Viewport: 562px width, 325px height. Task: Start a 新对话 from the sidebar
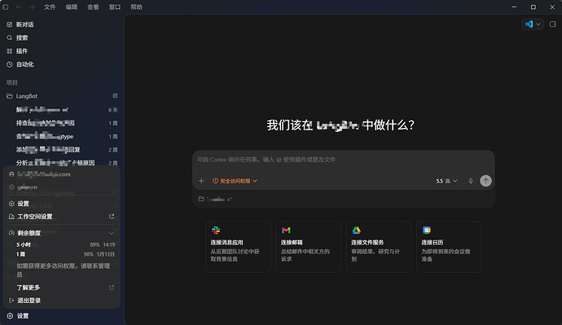click(x=62, y=24)
